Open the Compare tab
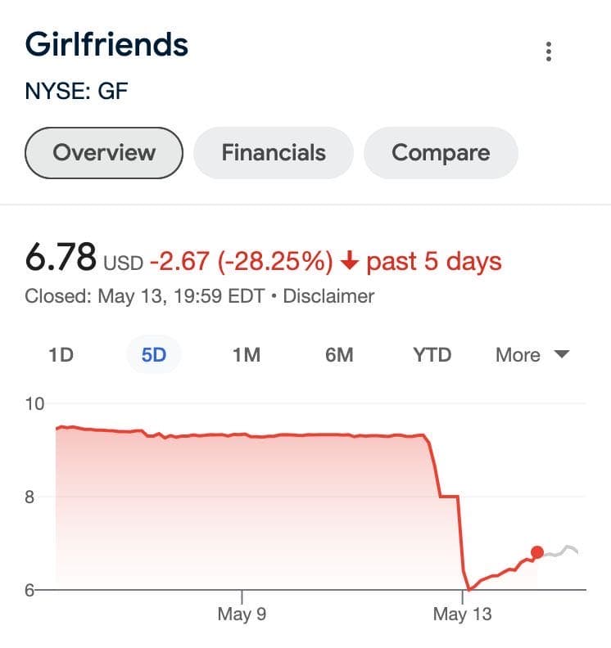611x648 pixels. [441, 153]
